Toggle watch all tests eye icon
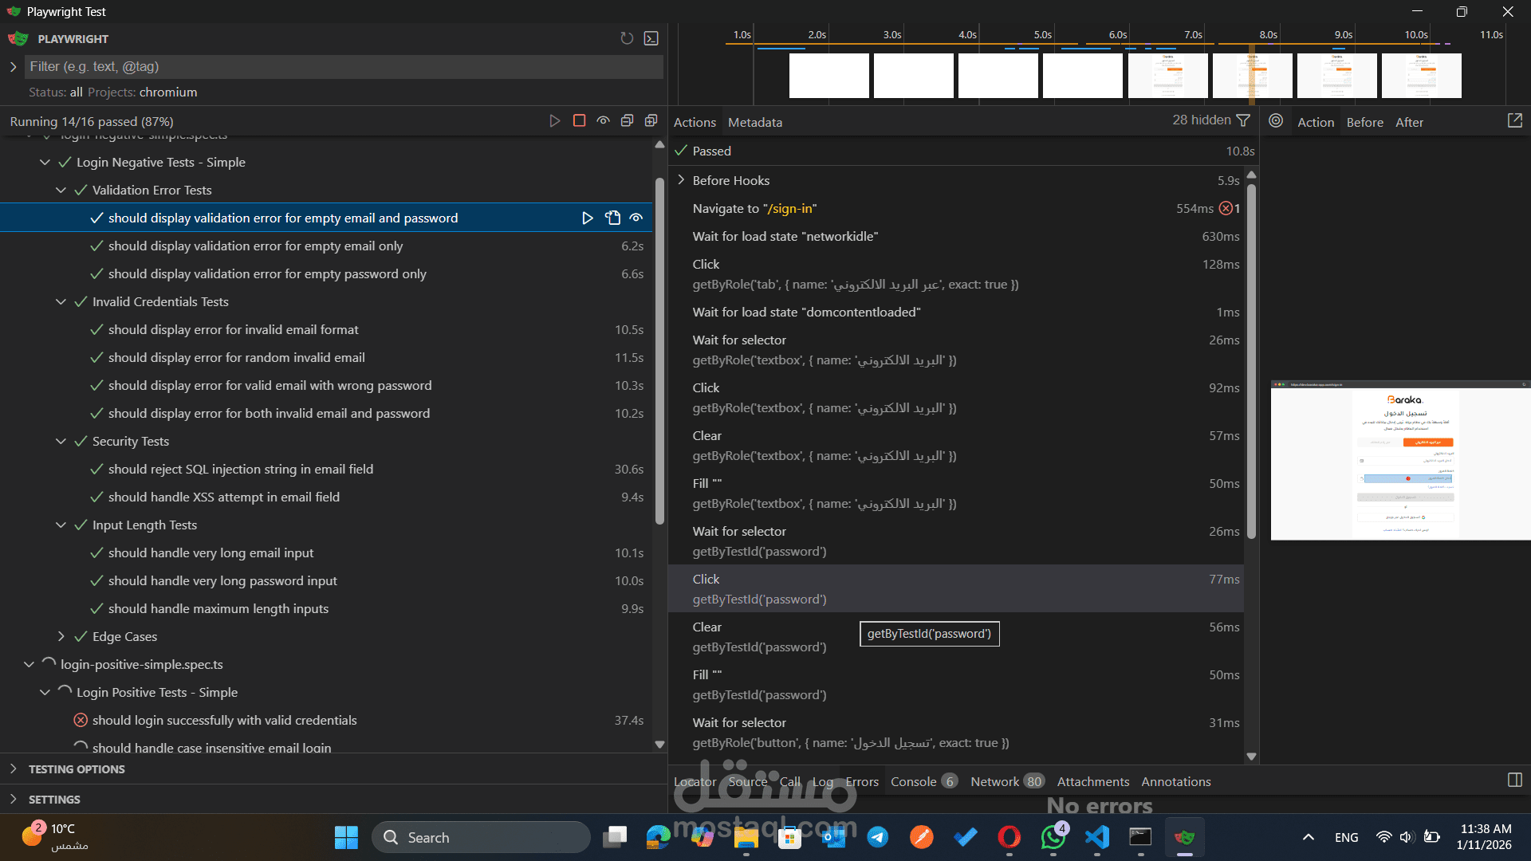This screenshot has height=861, width=1531. point(604,121)
